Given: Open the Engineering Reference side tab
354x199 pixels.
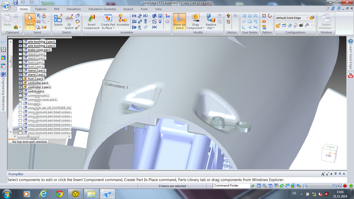Looking at the screenshot, I should (3, 91).
